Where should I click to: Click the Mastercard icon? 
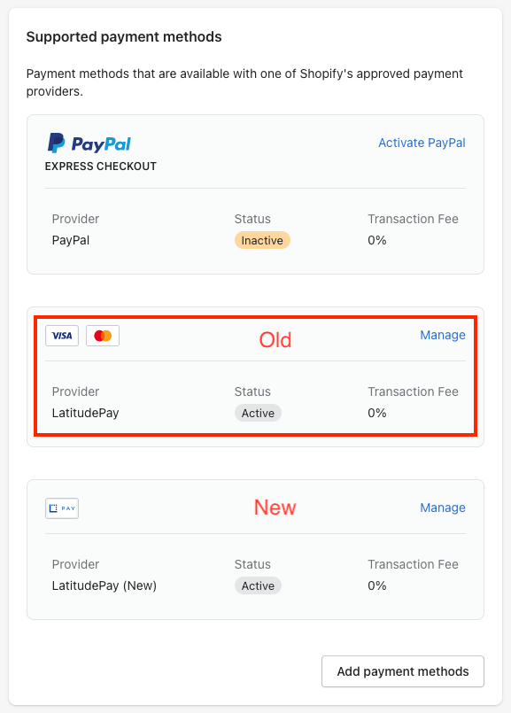(103, 336)
